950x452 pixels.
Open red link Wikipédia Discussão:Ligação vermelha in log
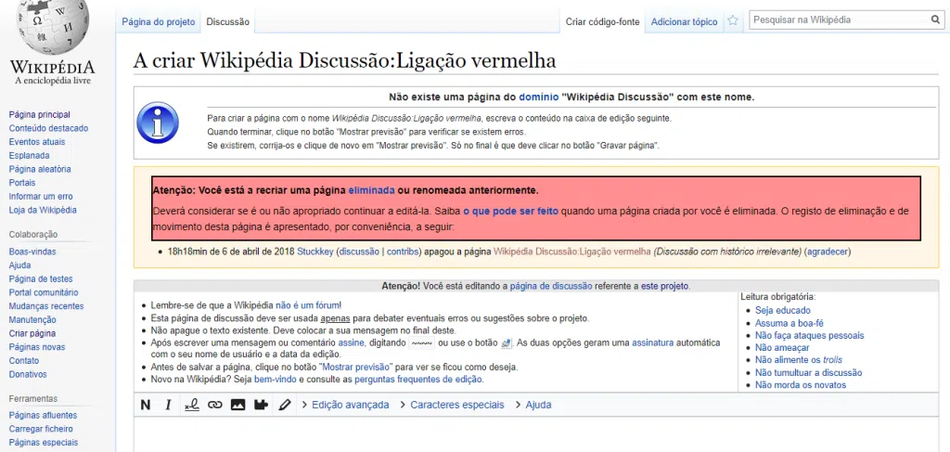coord(571,251)
